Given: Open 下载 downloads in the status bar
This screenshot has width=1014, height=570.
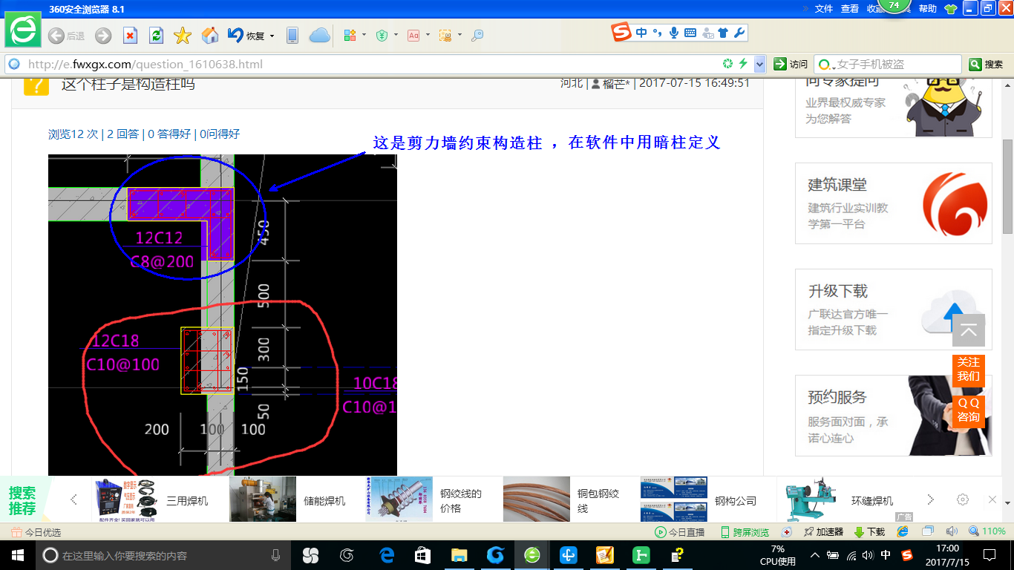Looking at the screenshot, I should pos(869,532).
